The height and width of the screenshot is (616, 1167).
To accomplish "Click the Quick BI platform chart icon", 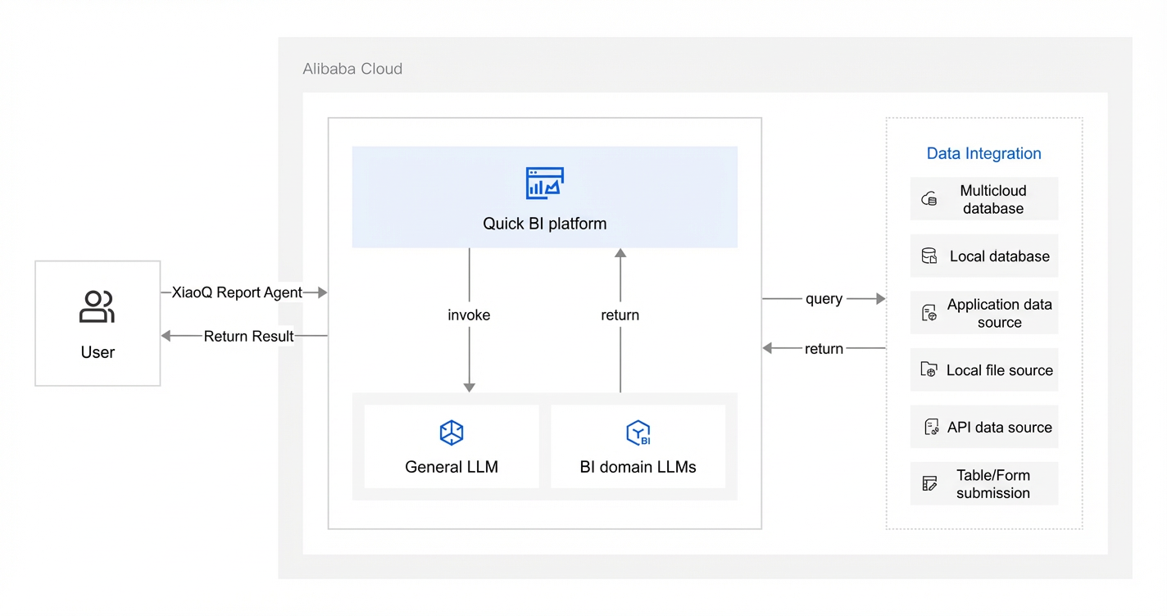I will coord(545,183).
